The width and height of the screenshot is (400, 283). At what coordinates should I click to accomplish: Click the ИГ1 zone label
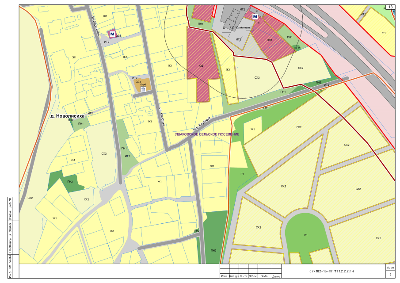click(x=127, y=156)
